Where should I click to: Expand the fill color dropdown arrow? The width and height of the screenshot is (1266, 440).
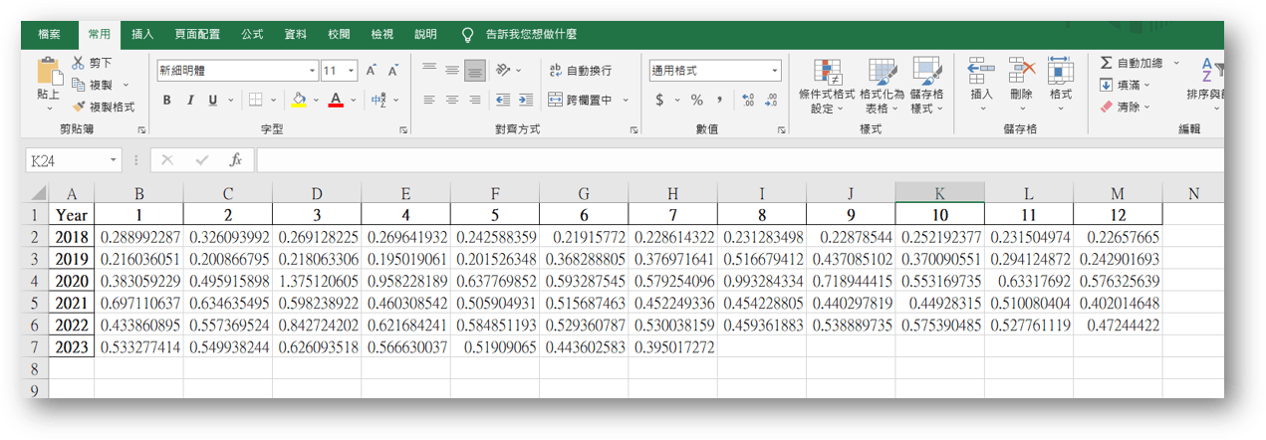[315, 100]
